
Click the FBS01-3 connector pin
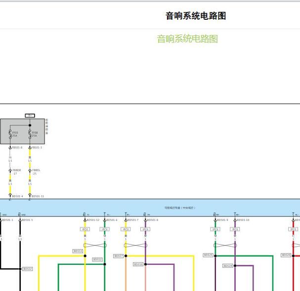click(30, 147)
